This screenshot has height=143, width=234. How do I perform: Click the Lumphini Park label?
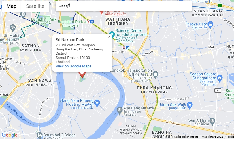(44, 19)
